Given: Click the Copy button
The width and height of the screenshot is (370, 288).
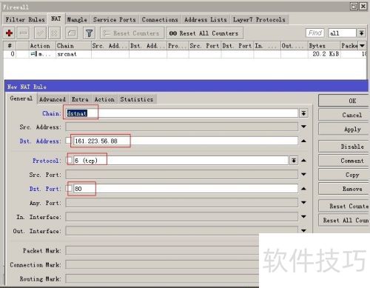Looking at the screenshot, I should click(344, 175).
